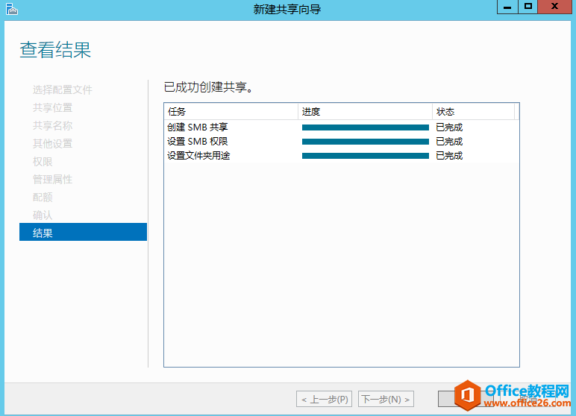
Task: Maximize the 新建共享向导 window
Action: [528, 7]
